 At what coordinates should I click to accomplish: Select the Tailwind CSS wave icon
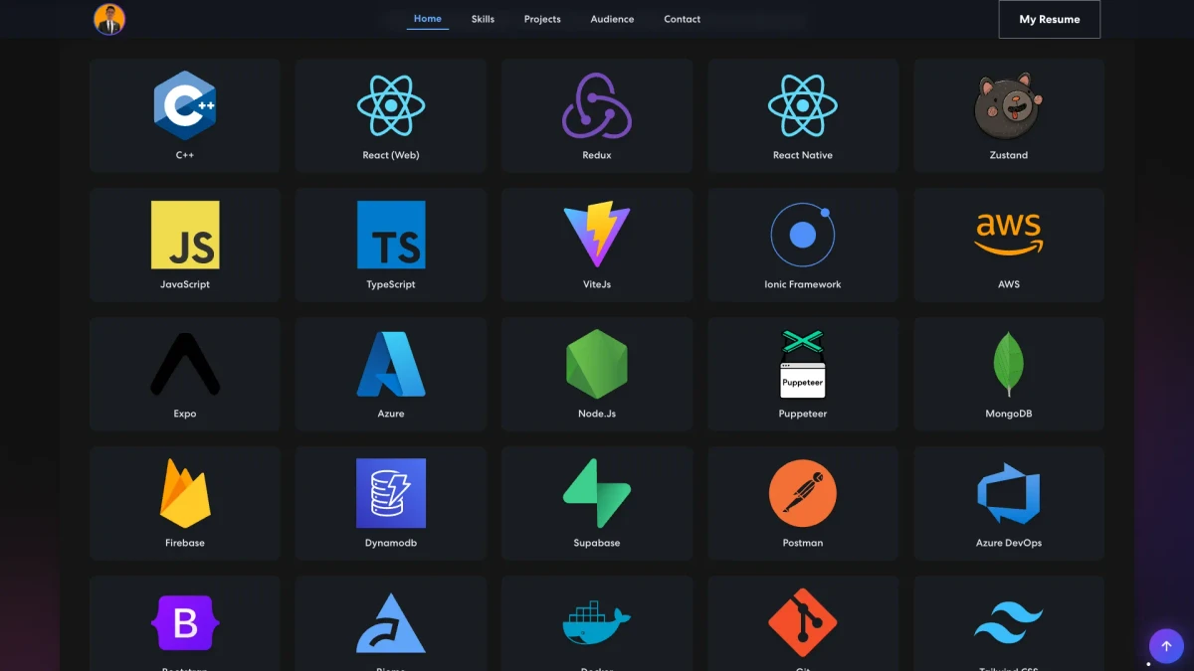click(1009, 623)
